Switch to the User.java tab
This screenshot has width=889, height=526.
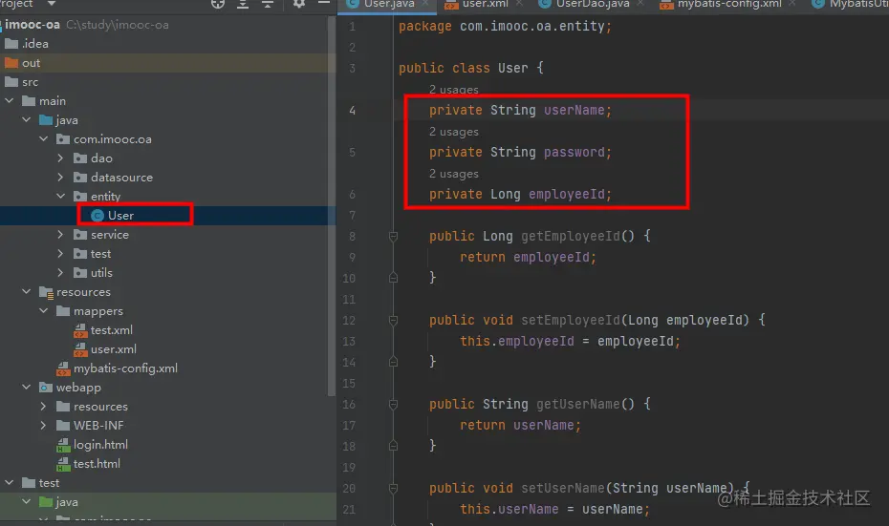[x=388, y=4]
